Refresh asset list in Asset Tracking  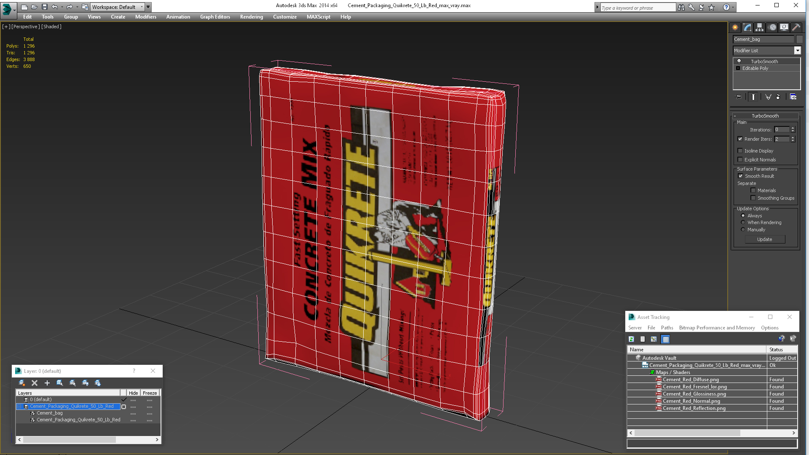coord(631,339)
